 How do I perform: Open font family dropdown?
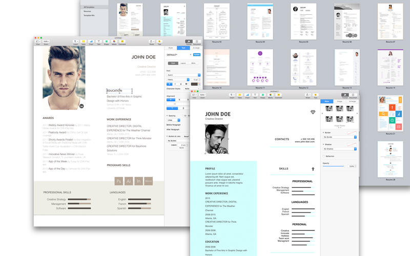[183, 75]
